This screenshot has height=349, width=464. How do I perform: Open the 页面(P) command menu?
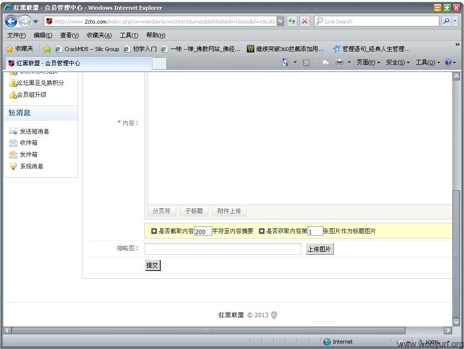tap(368, 62)
